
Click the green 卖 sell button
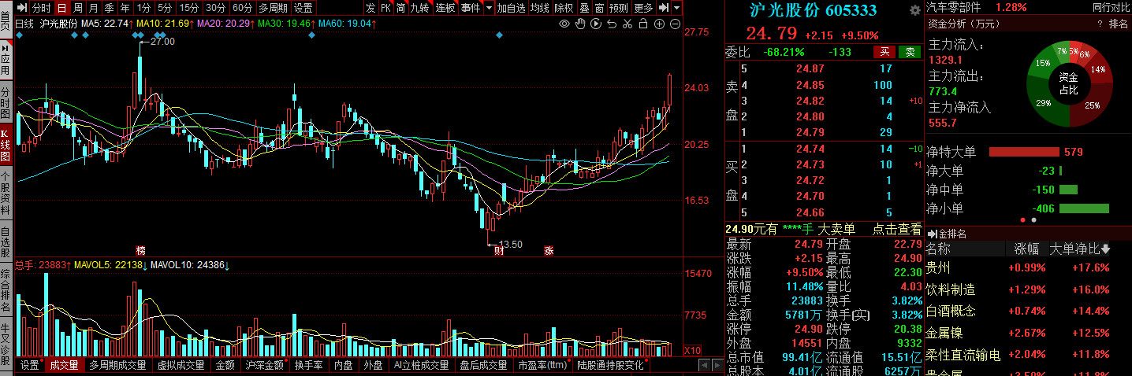click(x=910, y=52)
